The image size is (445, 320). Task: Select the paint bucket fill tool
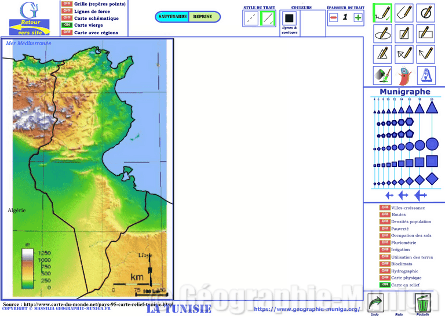click(382, 75)
